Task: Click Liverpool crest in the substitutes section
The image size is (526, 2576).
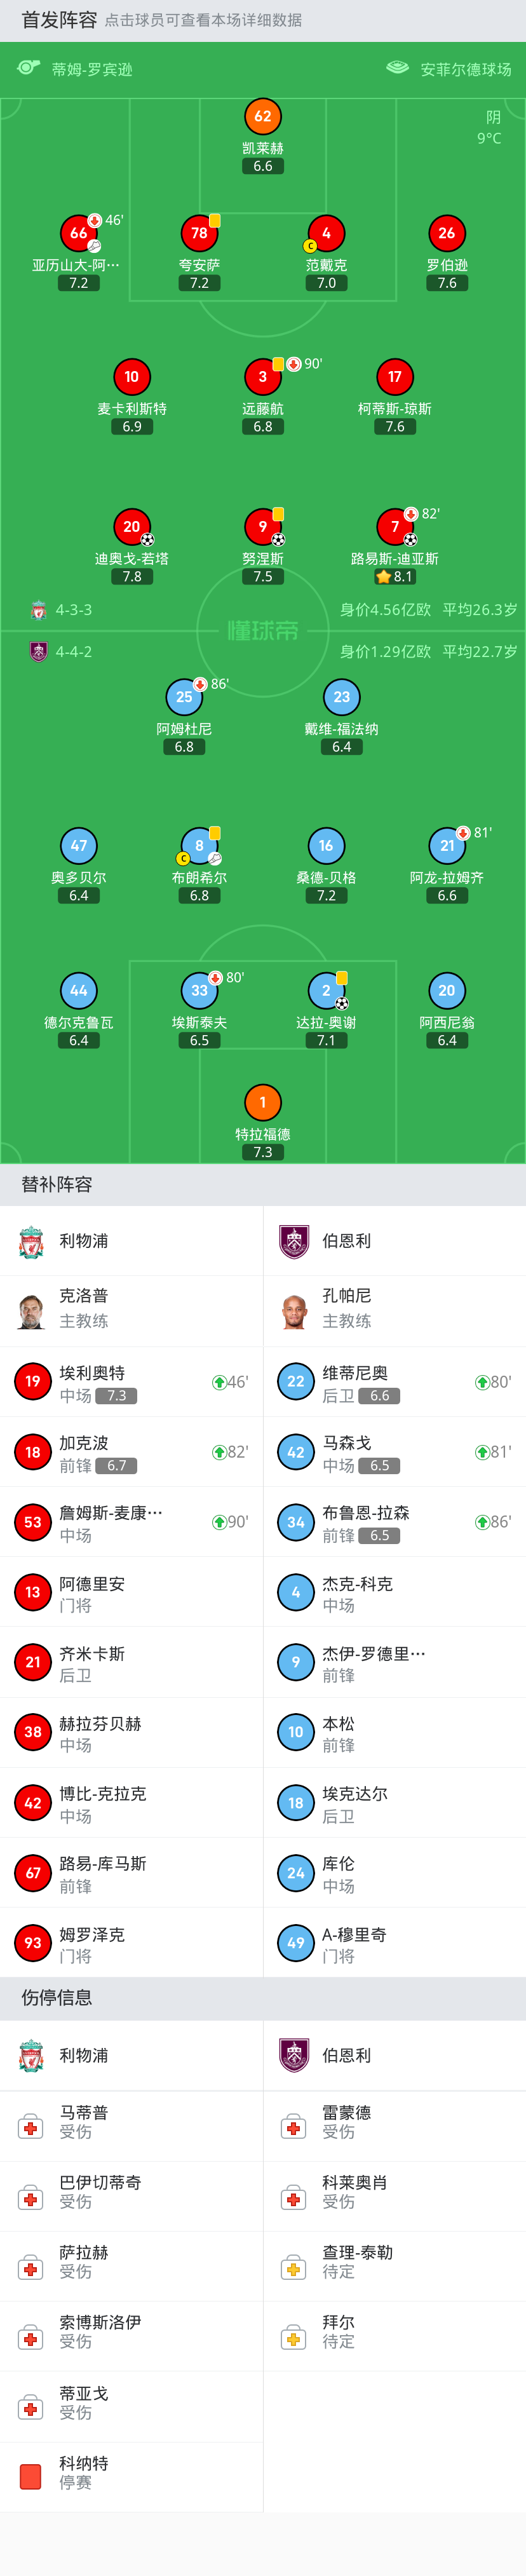Action: pos(32,1241)
